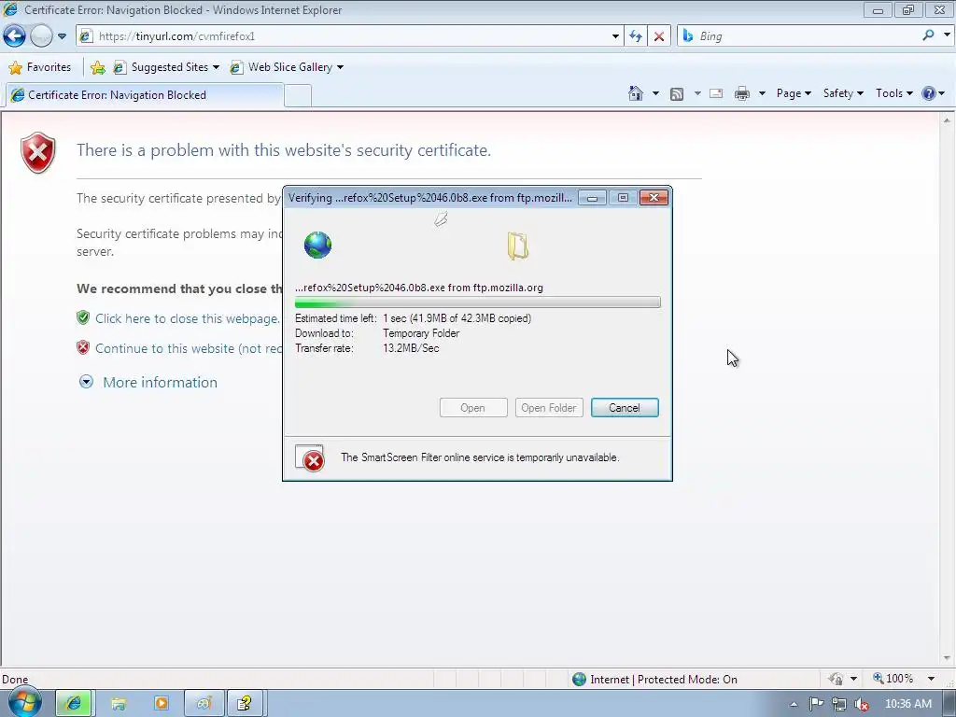Open the recent pages dropdown arrow
956x717 pixels.
coord(62,36)
